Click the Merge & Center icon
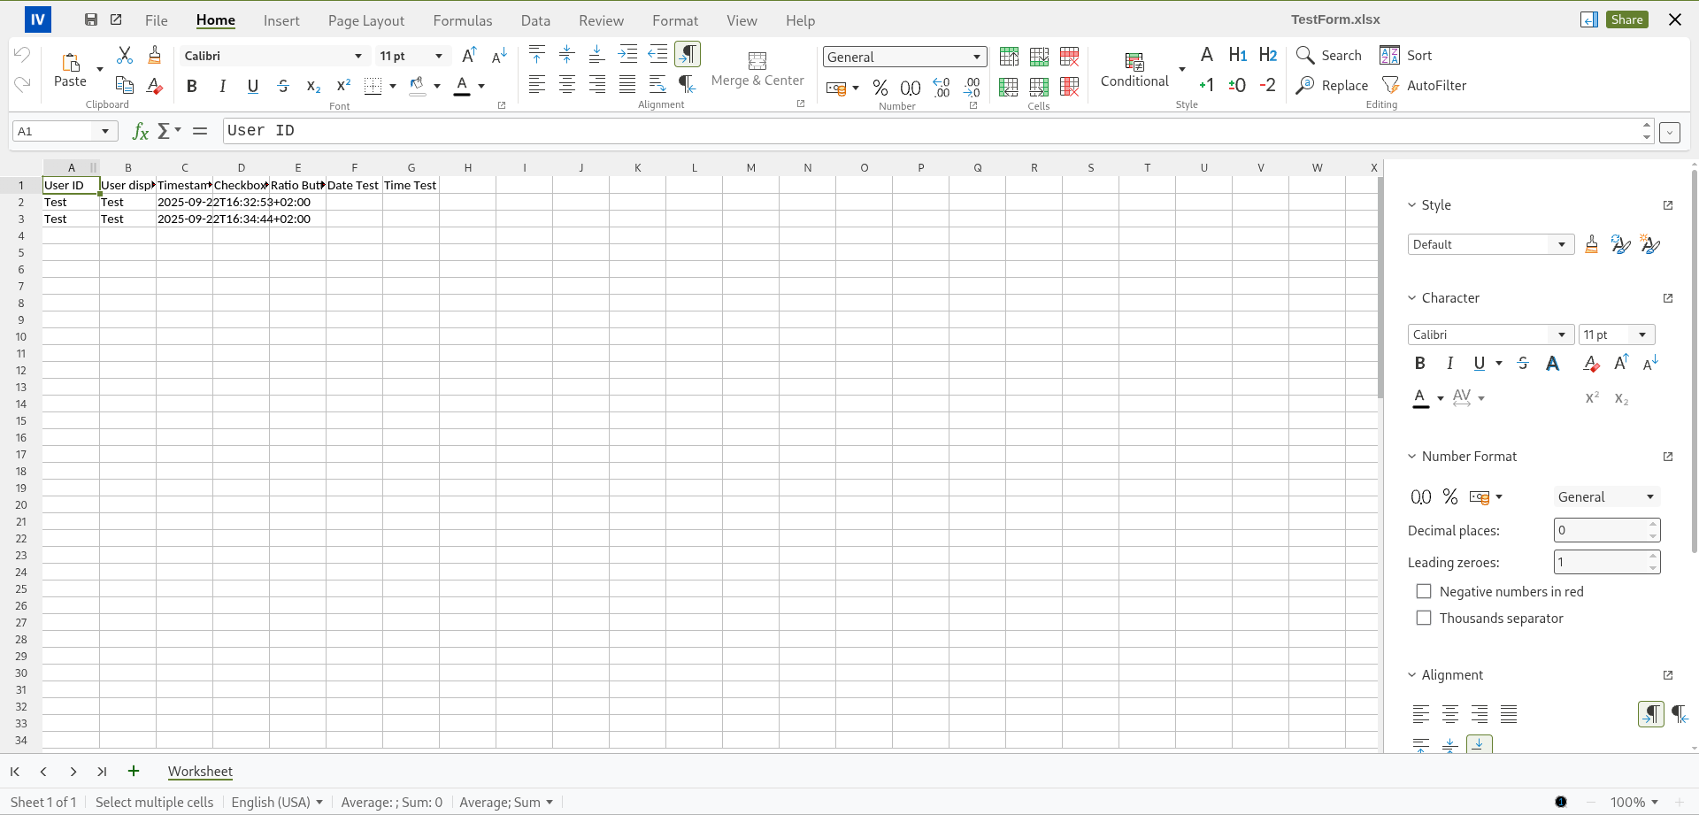The image size is (1699, 815). (757, 61)
